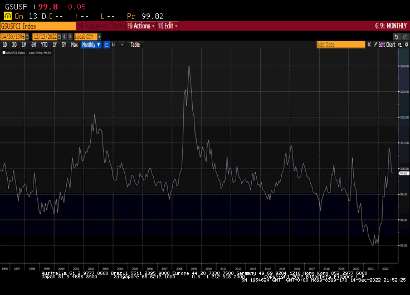Open start date calendar picker icon
This screenshot has width=410, height=295.
tap(28, 36)
